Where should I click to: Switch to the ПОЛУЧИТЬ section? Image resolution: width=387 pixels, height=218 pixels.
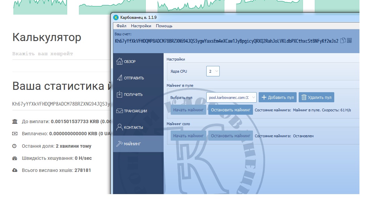tap(138, 95)
